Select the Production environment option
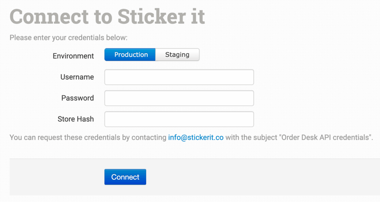This screenshot has width=380, height=202. tap(130, 55)
